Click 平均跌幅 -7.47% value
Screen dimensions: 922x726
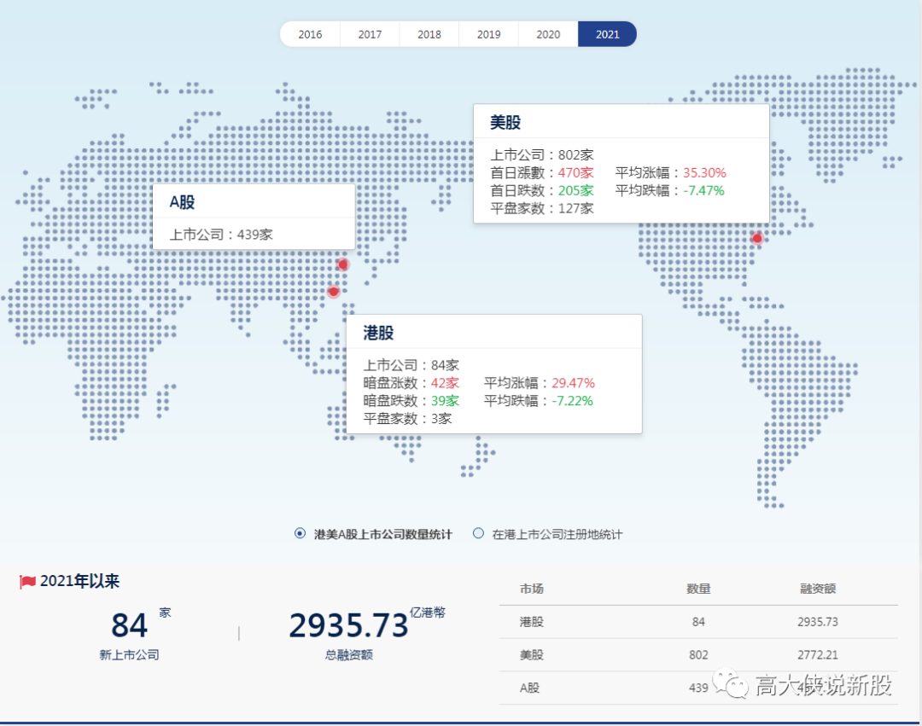click(x=703, y=190)
